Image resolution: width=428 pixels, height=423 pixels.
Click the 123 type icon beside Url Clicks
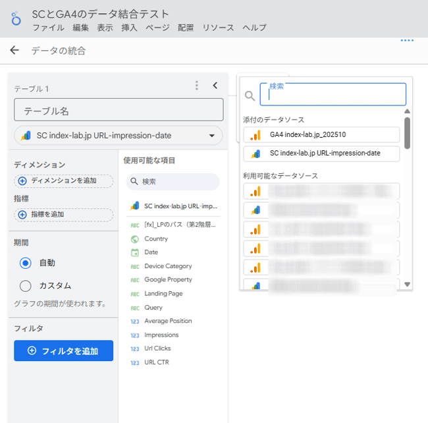(x=135, y=349)
